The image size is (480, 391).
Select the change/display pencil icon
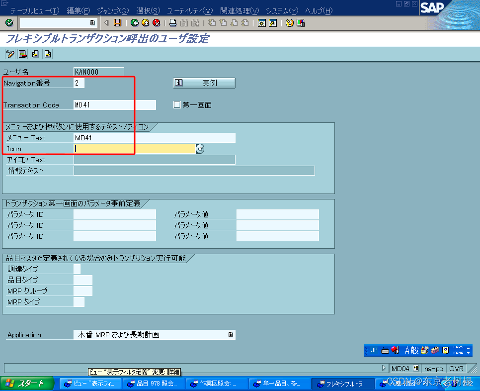pyautogui.click(x=9, y=54)
